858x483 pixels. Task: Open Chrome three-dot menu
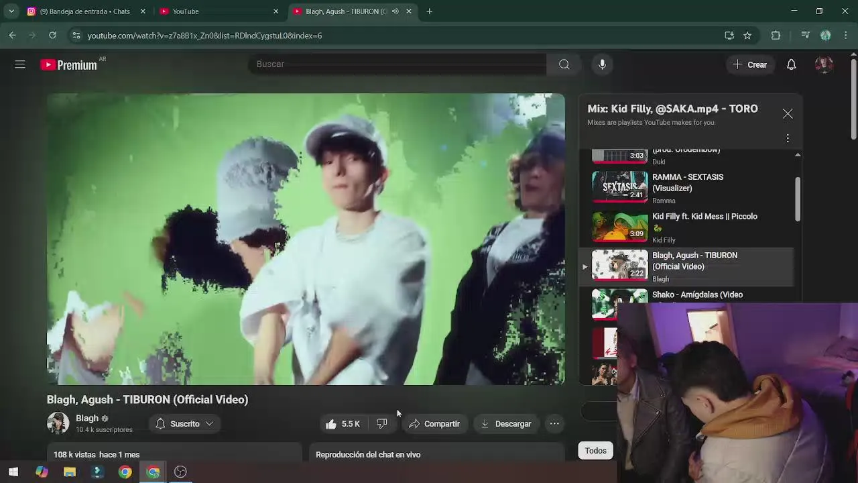click(x=846, y=36)
